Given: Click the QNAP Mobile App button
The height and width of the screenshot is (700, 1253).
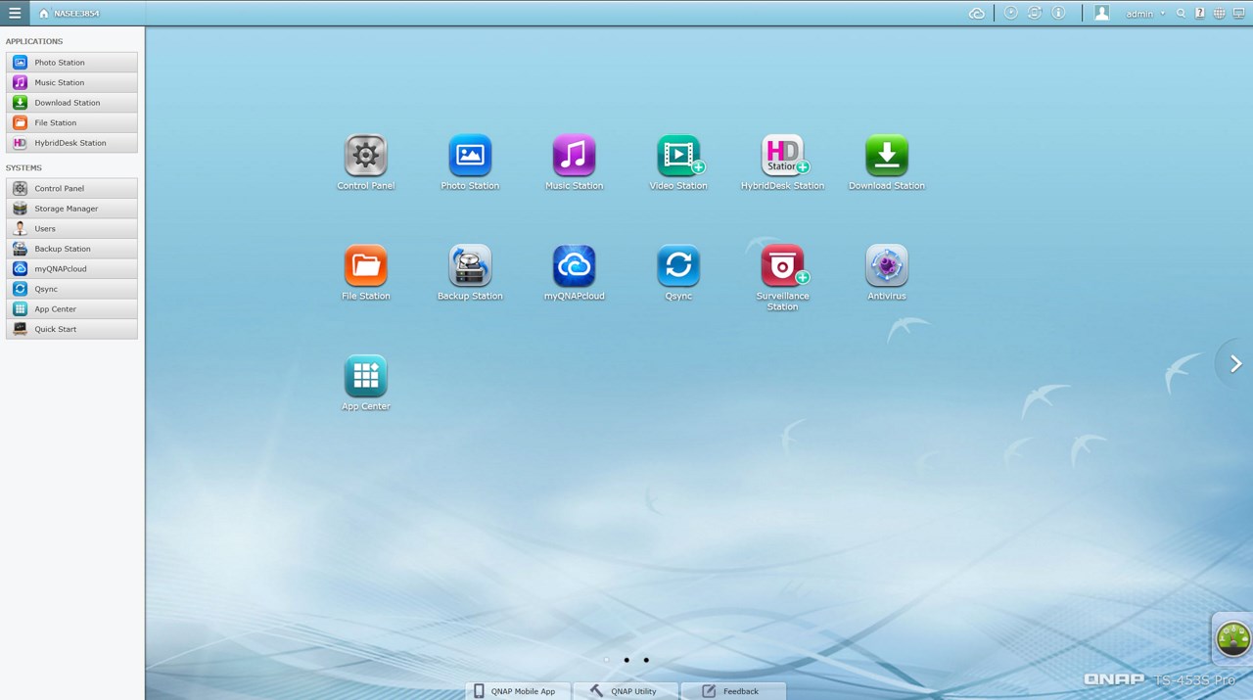Looking at the screenshot, I should [517, 691].
